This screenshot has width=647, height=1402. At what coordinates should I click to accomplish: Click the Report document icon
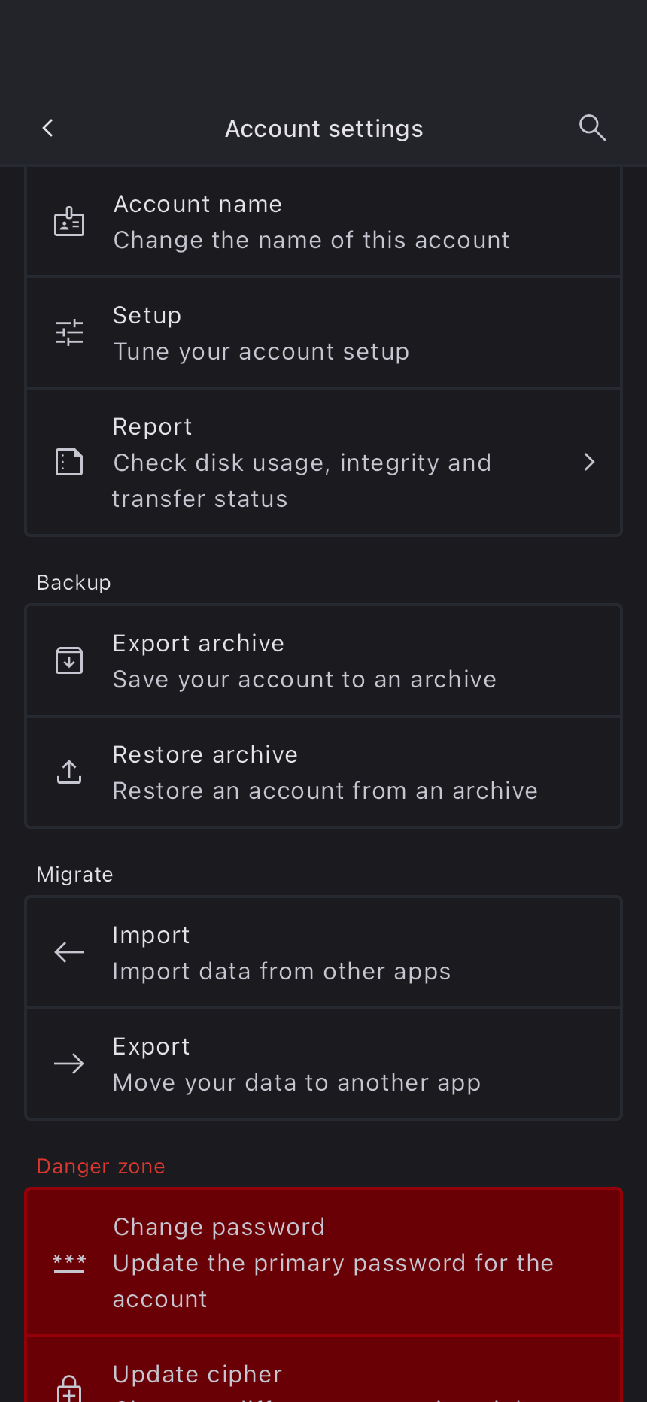pyautogui.click(x=69, y=462)
